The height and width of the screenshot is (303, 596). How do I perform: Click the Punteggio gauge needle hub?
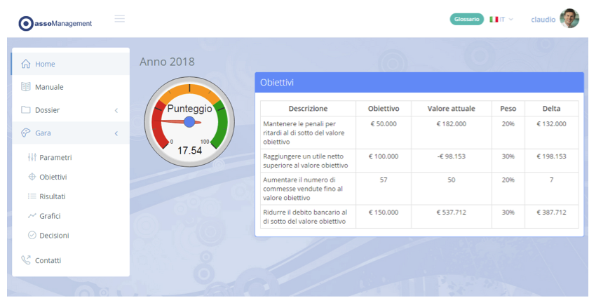coord(189,121)
